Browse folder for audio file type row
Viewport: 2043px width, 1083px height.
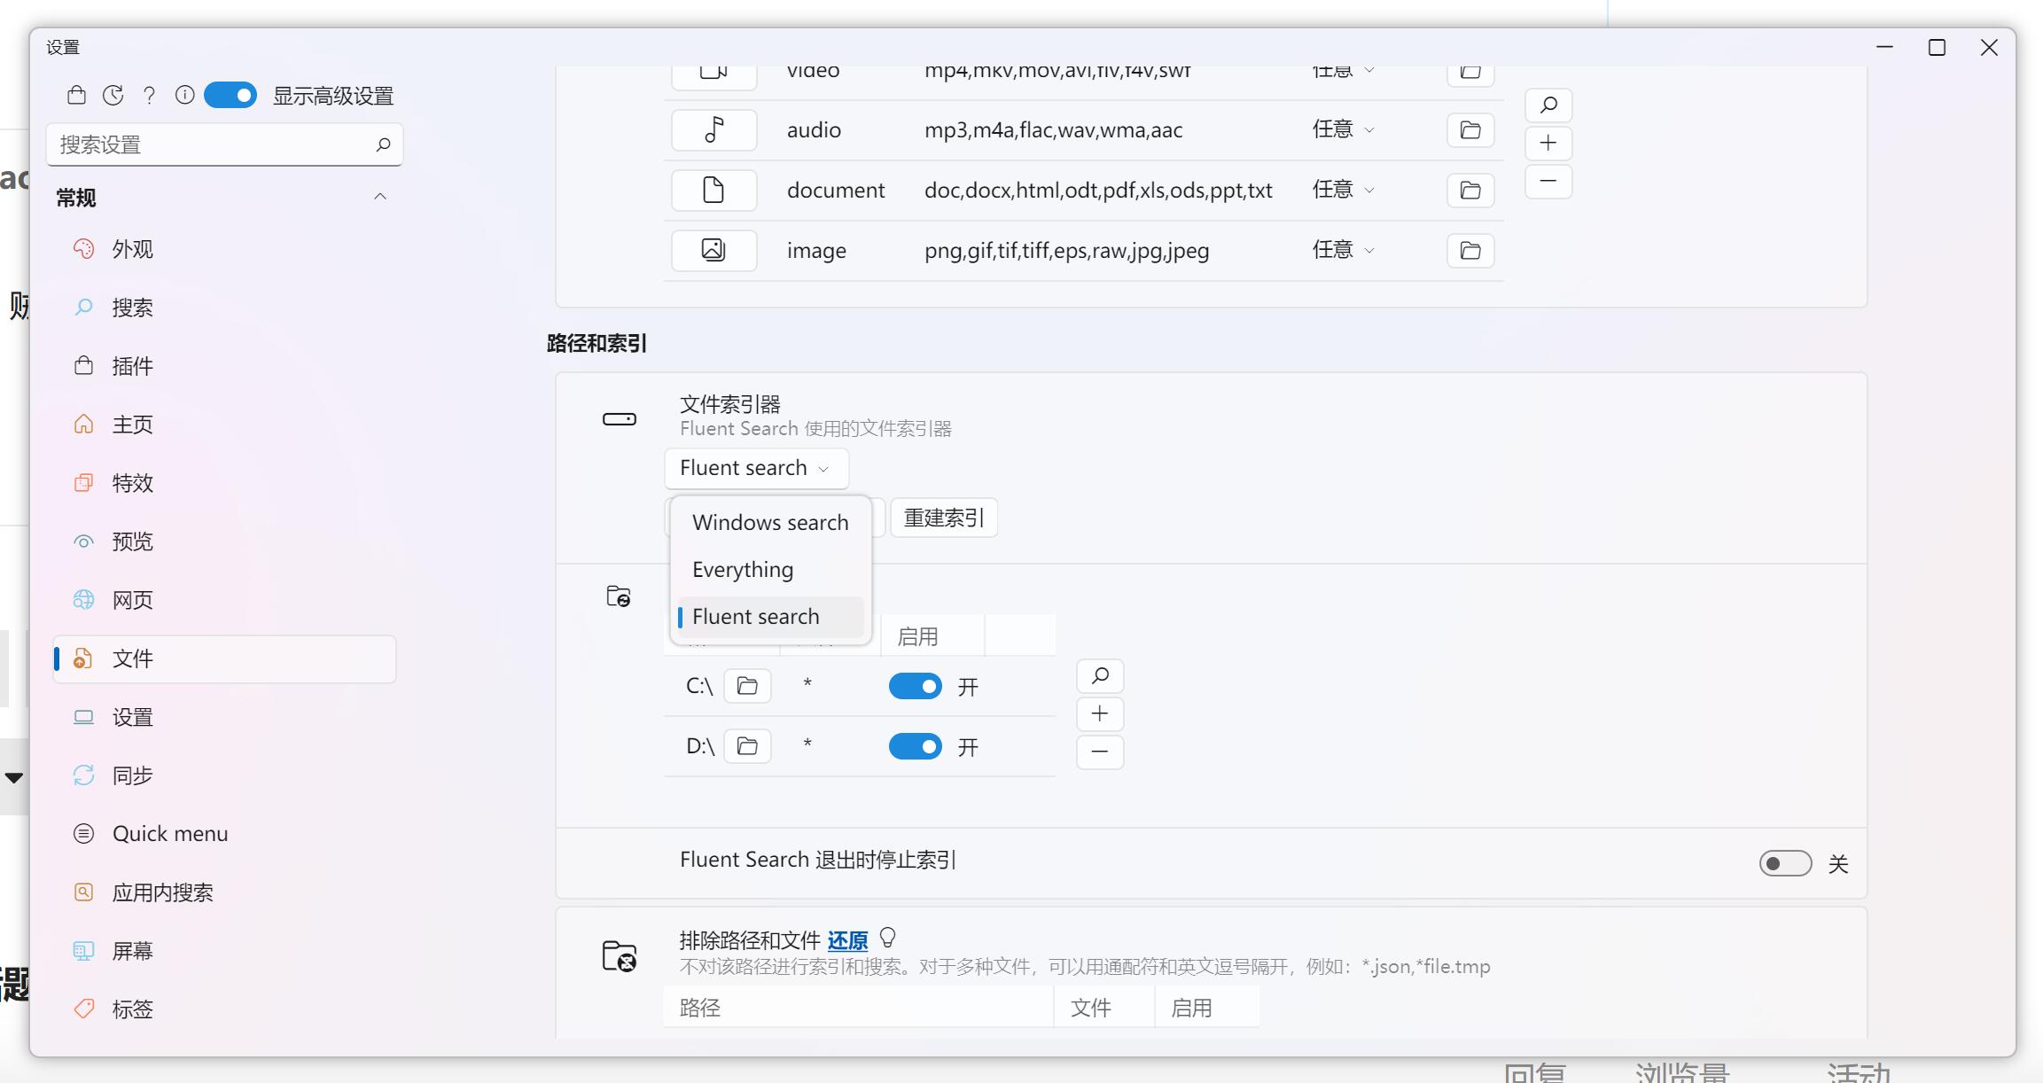point(1470,130)
